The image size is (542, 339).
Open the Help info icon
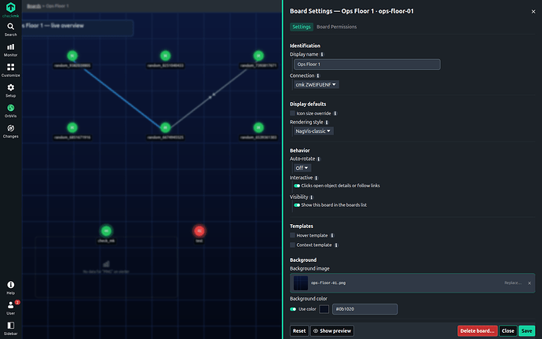pyautogui.click(x=11, y=288)
